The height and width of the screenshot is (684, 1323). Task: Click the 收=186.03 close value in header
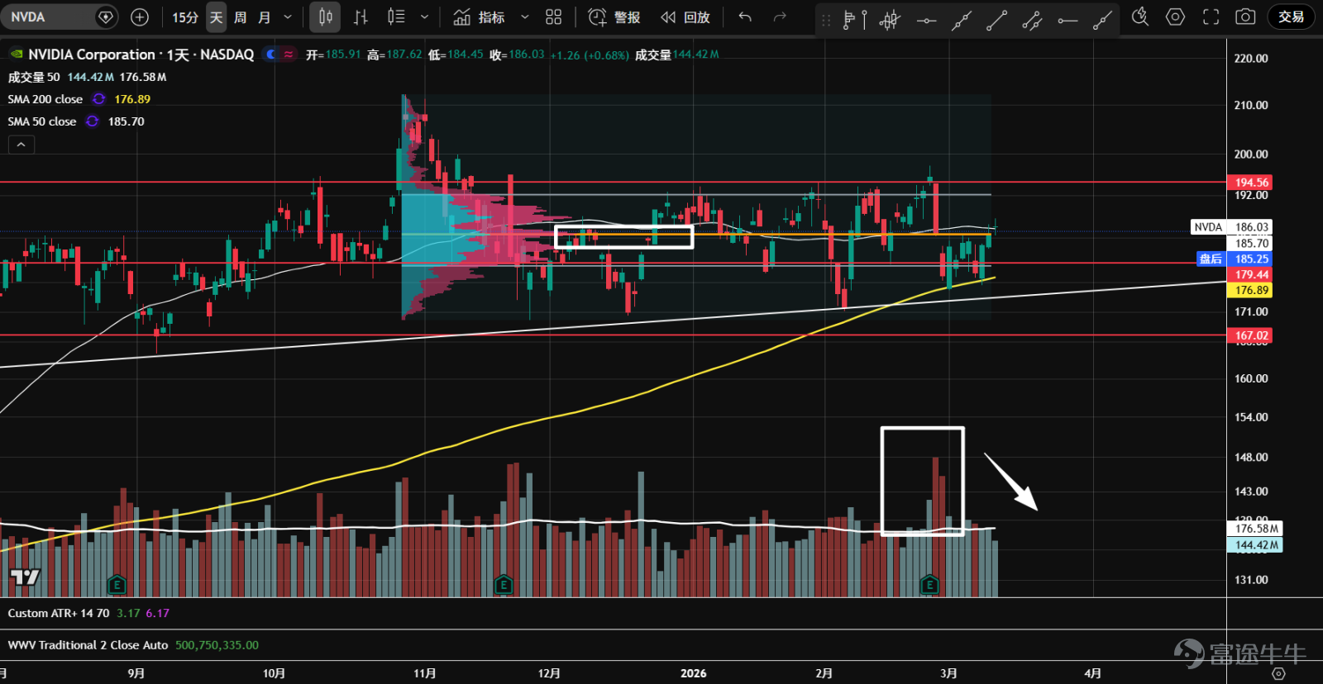[517, 55]
